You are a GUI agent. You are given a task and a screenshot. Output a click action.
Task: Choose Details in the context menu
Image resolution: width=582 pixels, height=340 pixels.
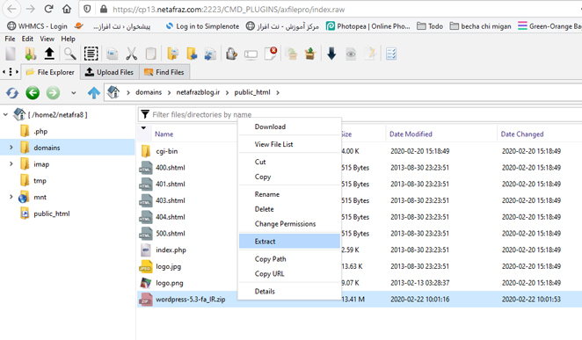(x=289, y=292)
